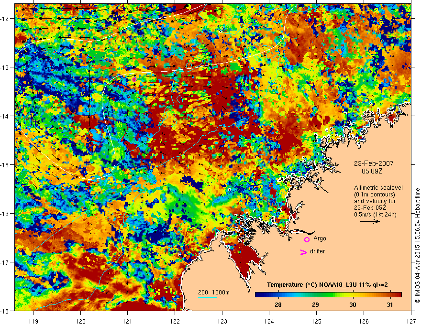Click the "Altimetric sealevel" text line
Image resolution: width=421 pixels, height=325 pixels.
[378, 188]
